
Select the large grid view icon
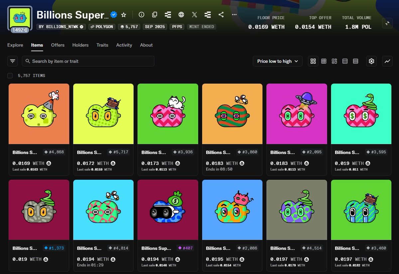(x=313, y=61)
